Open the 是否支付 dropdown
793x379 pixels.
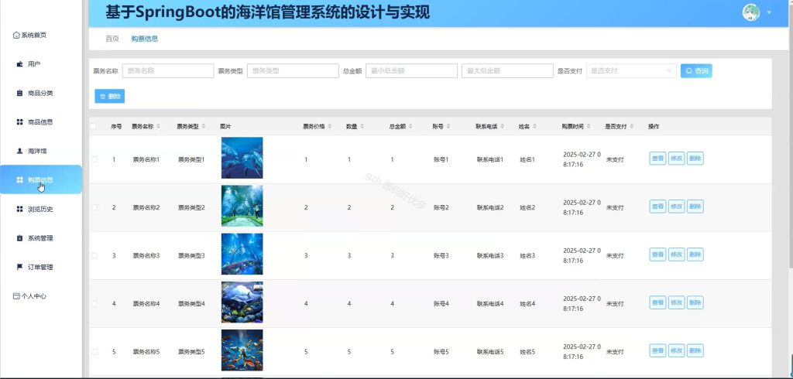(631, 70)
